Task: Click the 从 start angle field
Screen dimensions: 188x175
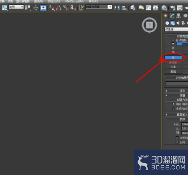Action: 184,128
